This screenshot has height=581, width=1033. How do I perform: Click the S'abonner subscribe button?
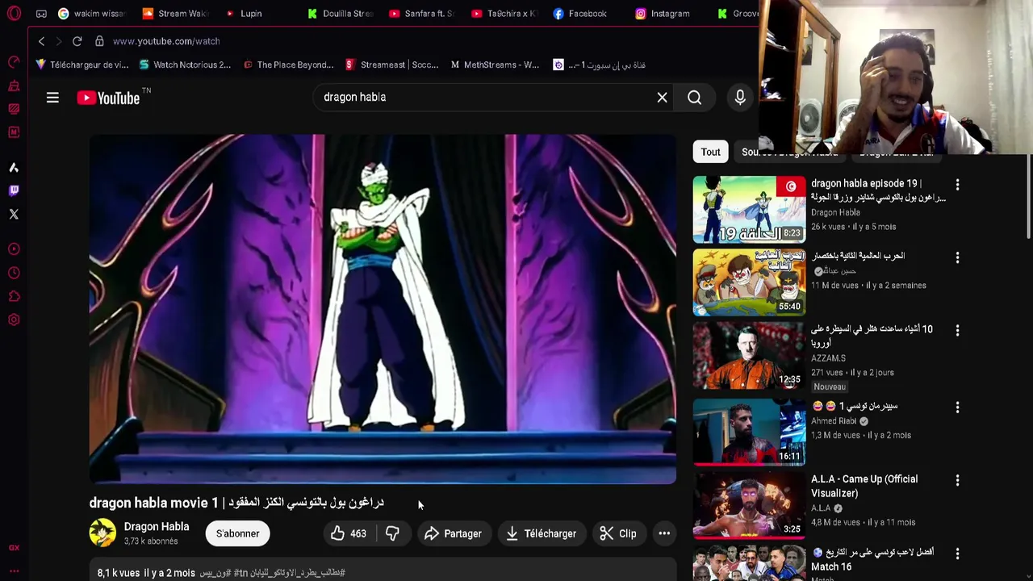tap(237, 533)
